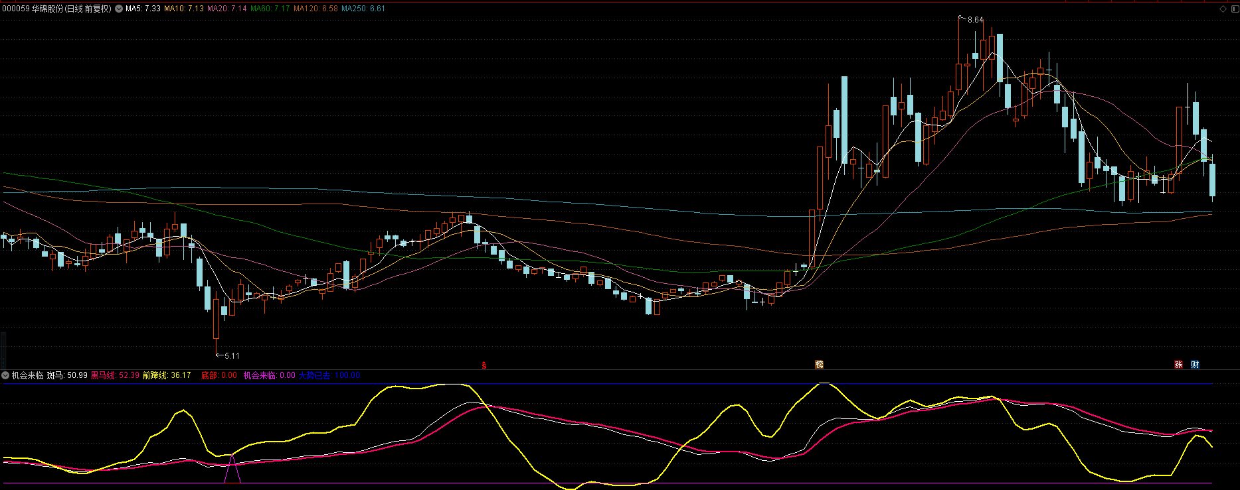The image size is (1240, 490).
Task: Toggle the side panel icon at top right
Action: (1235, 9)
